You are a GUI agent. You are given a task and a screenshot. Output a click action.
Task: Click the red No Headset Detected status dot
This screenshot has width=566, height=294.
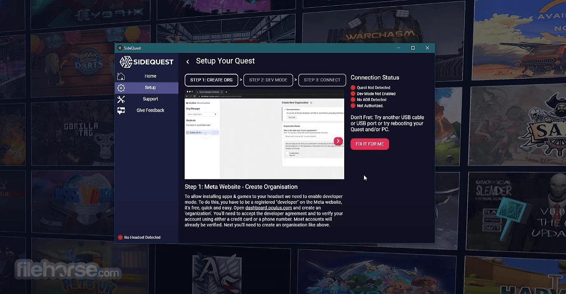click(120, 237)
